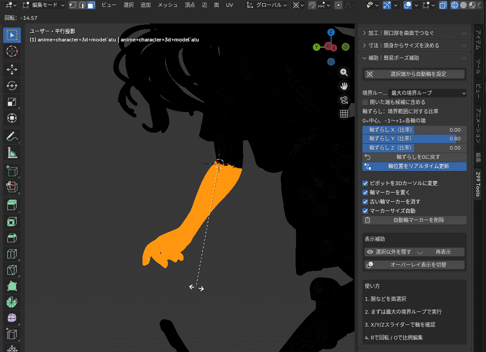Open グローバル transform orientation dropdown
Image resolution: width=486 pixels, height=352 pixels.
(x=266, y=5)
